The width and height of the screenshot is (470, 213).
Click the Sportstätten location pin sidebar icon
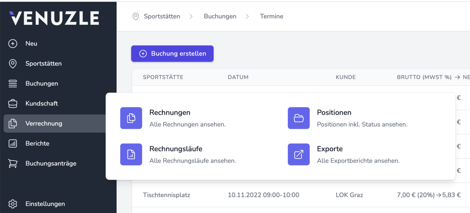pyautogui.click(x=13, y=64)
